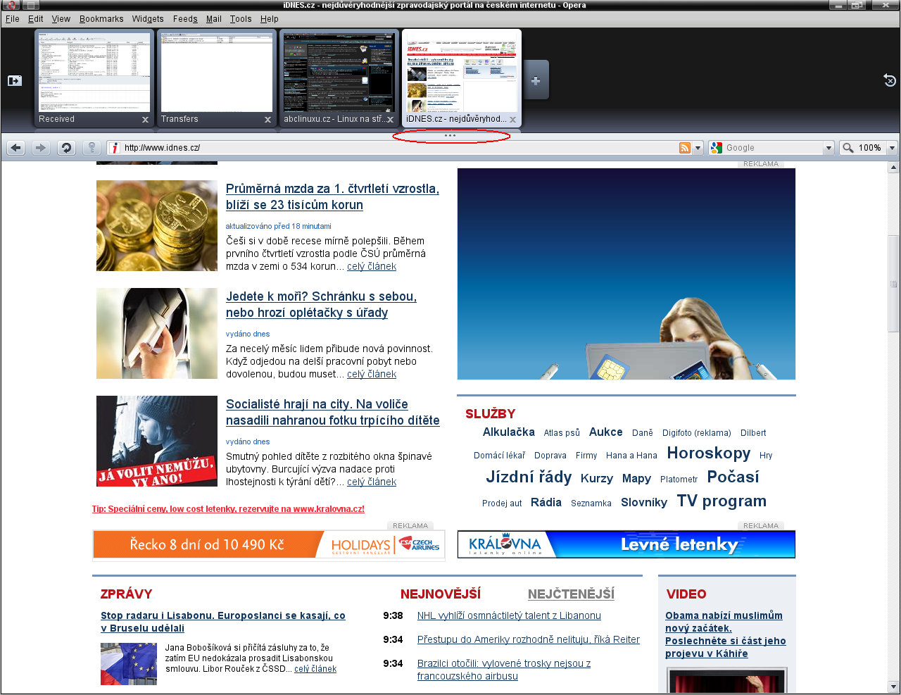Close the abclinuxu.cz tab
This screenshot has height=695, width=901.
point(390,120)
